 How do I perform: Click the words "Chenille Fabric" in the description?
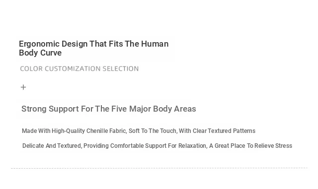tap(106, 131)
